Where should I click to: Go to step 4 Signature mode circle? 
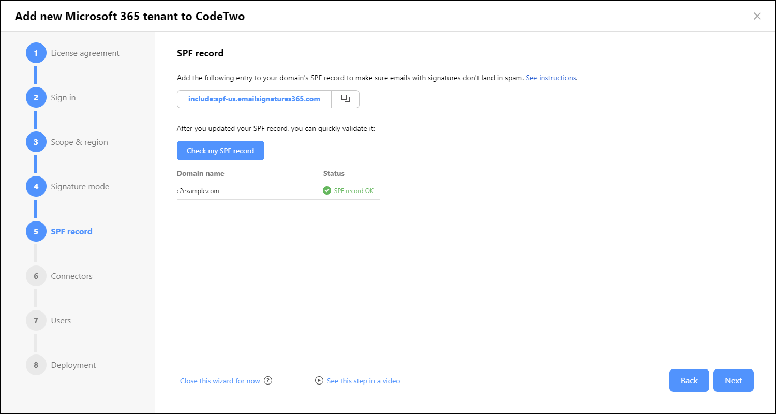tap(36, 186)
